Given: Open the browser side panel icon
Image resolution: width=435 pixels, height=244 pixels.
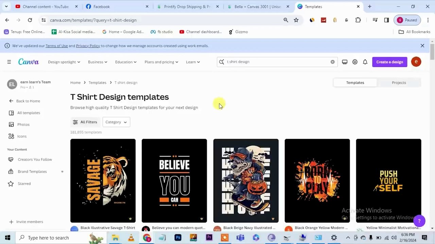Looking at the screenshot, I should [386, 20].
